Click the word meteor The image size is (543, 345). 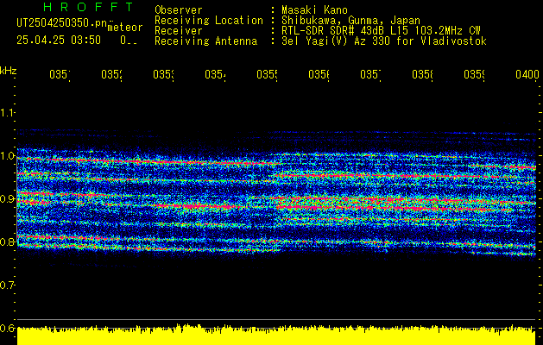[125, 28]
